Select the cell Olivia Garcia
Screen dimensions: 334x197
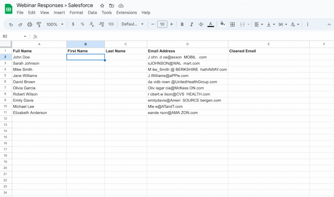click(39, 88)
